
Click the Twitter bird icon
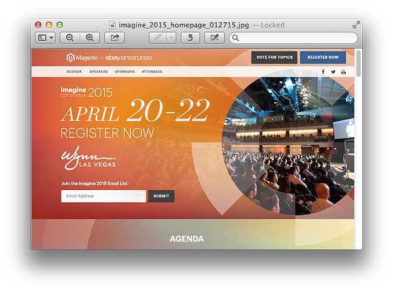[x=333, y=72]
